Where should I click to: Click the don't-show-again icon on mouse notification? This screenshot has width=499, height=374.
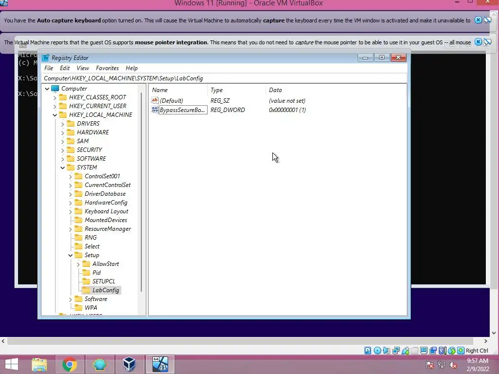487,42
